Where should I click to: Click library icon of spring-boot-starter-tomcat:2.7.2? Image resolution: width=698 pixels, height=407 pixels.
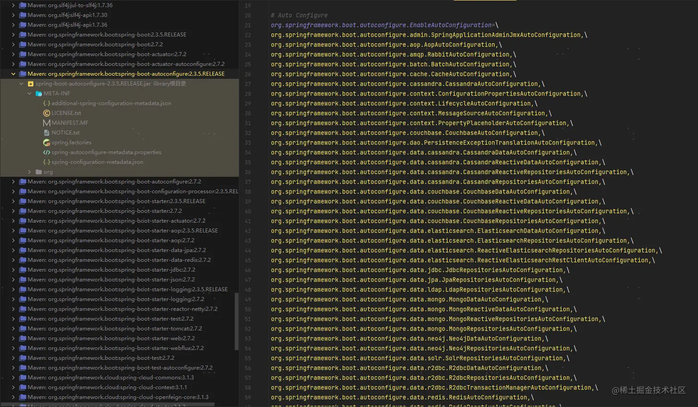click(23, 328)
